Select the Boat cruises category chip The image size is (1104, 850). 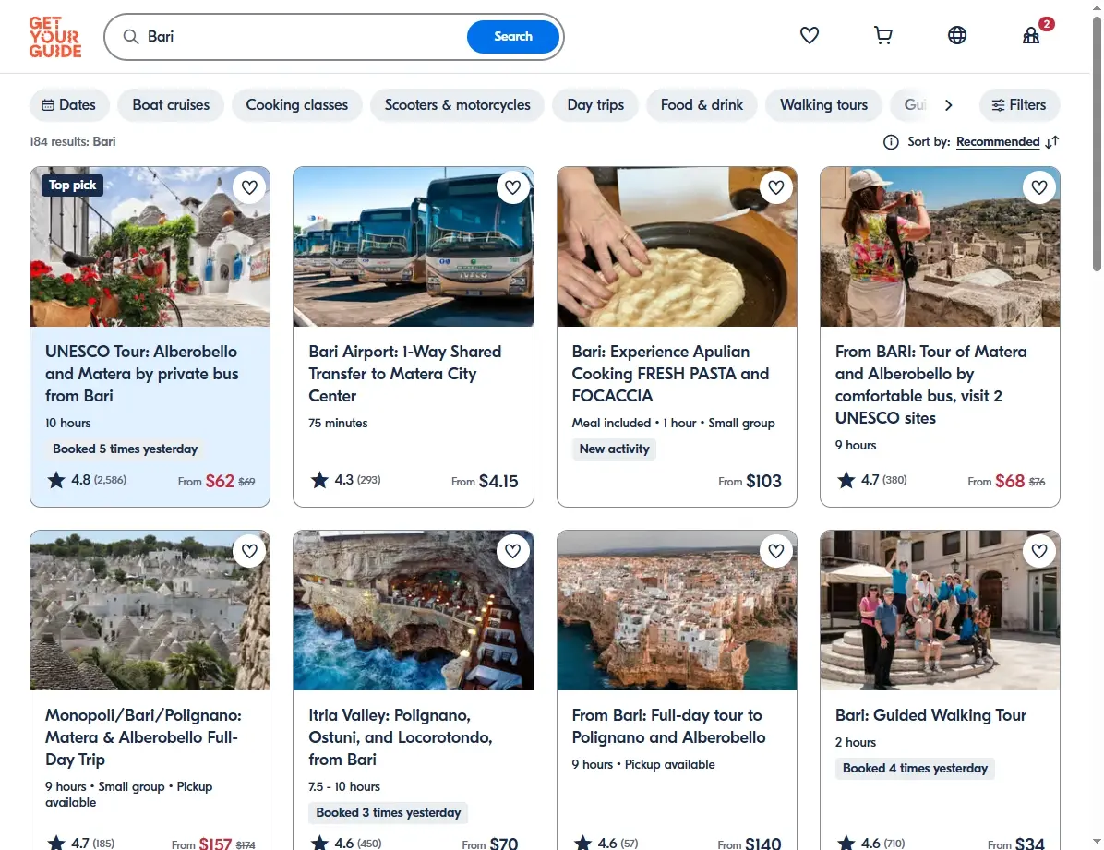pyautogui.click(x=171, y=105)
